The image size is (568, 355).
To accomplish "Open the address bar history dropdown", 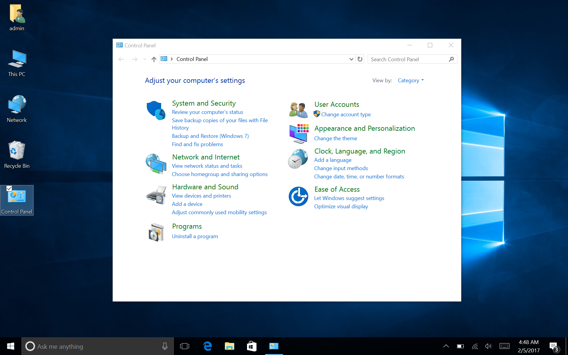I will [351, 59].
